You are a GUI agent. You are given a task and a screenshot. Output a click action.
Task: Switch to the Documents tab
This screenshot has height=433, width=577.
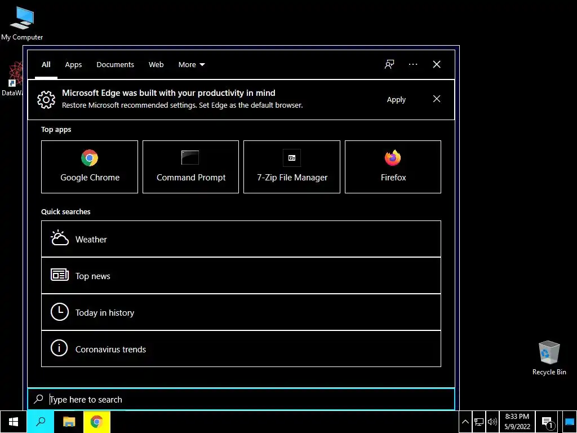(115, 65)
